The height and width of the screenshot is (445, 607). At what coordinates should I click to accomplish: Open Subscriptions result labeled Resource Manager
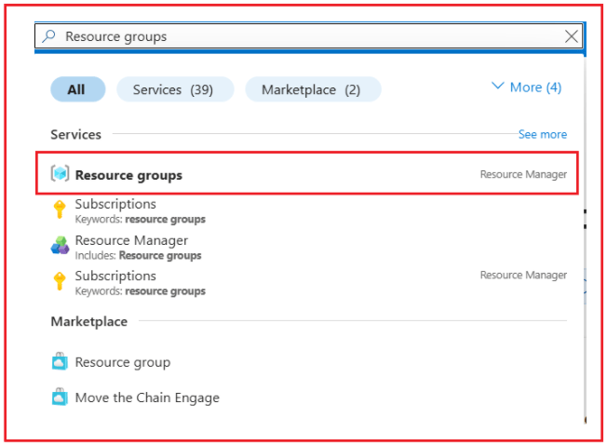(308, 283)
